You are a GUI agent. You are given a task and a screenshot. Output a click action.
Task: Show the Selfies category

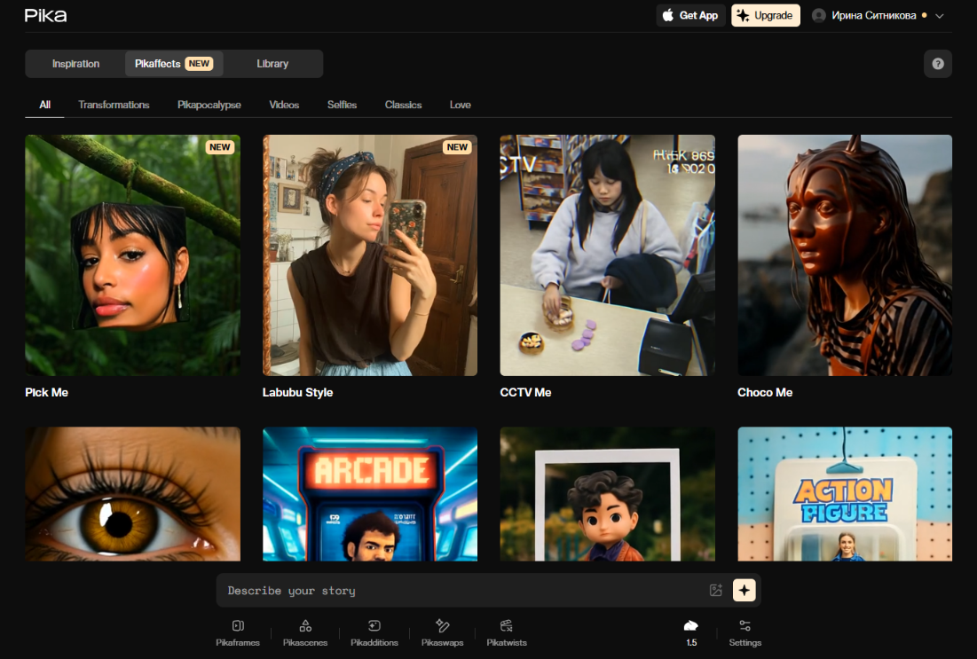(342, 105)
